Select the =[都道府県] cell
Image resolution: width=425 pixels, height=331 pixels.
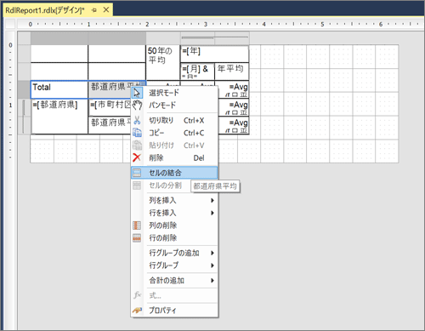[x=59, y=117]
